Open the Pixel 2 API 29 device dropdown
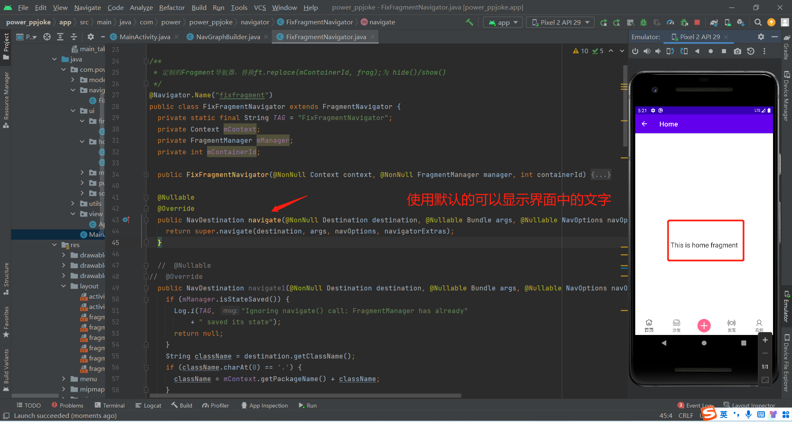Viewport: 792px width, 422px height. click(560, 22)
